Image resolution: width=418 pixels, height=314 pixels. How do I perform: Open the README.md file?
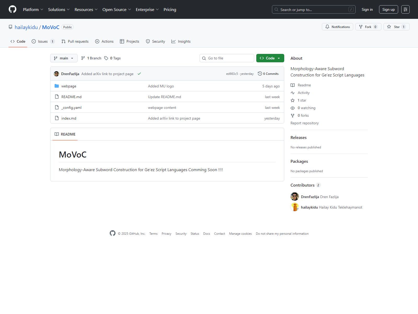tap(71, 97)
